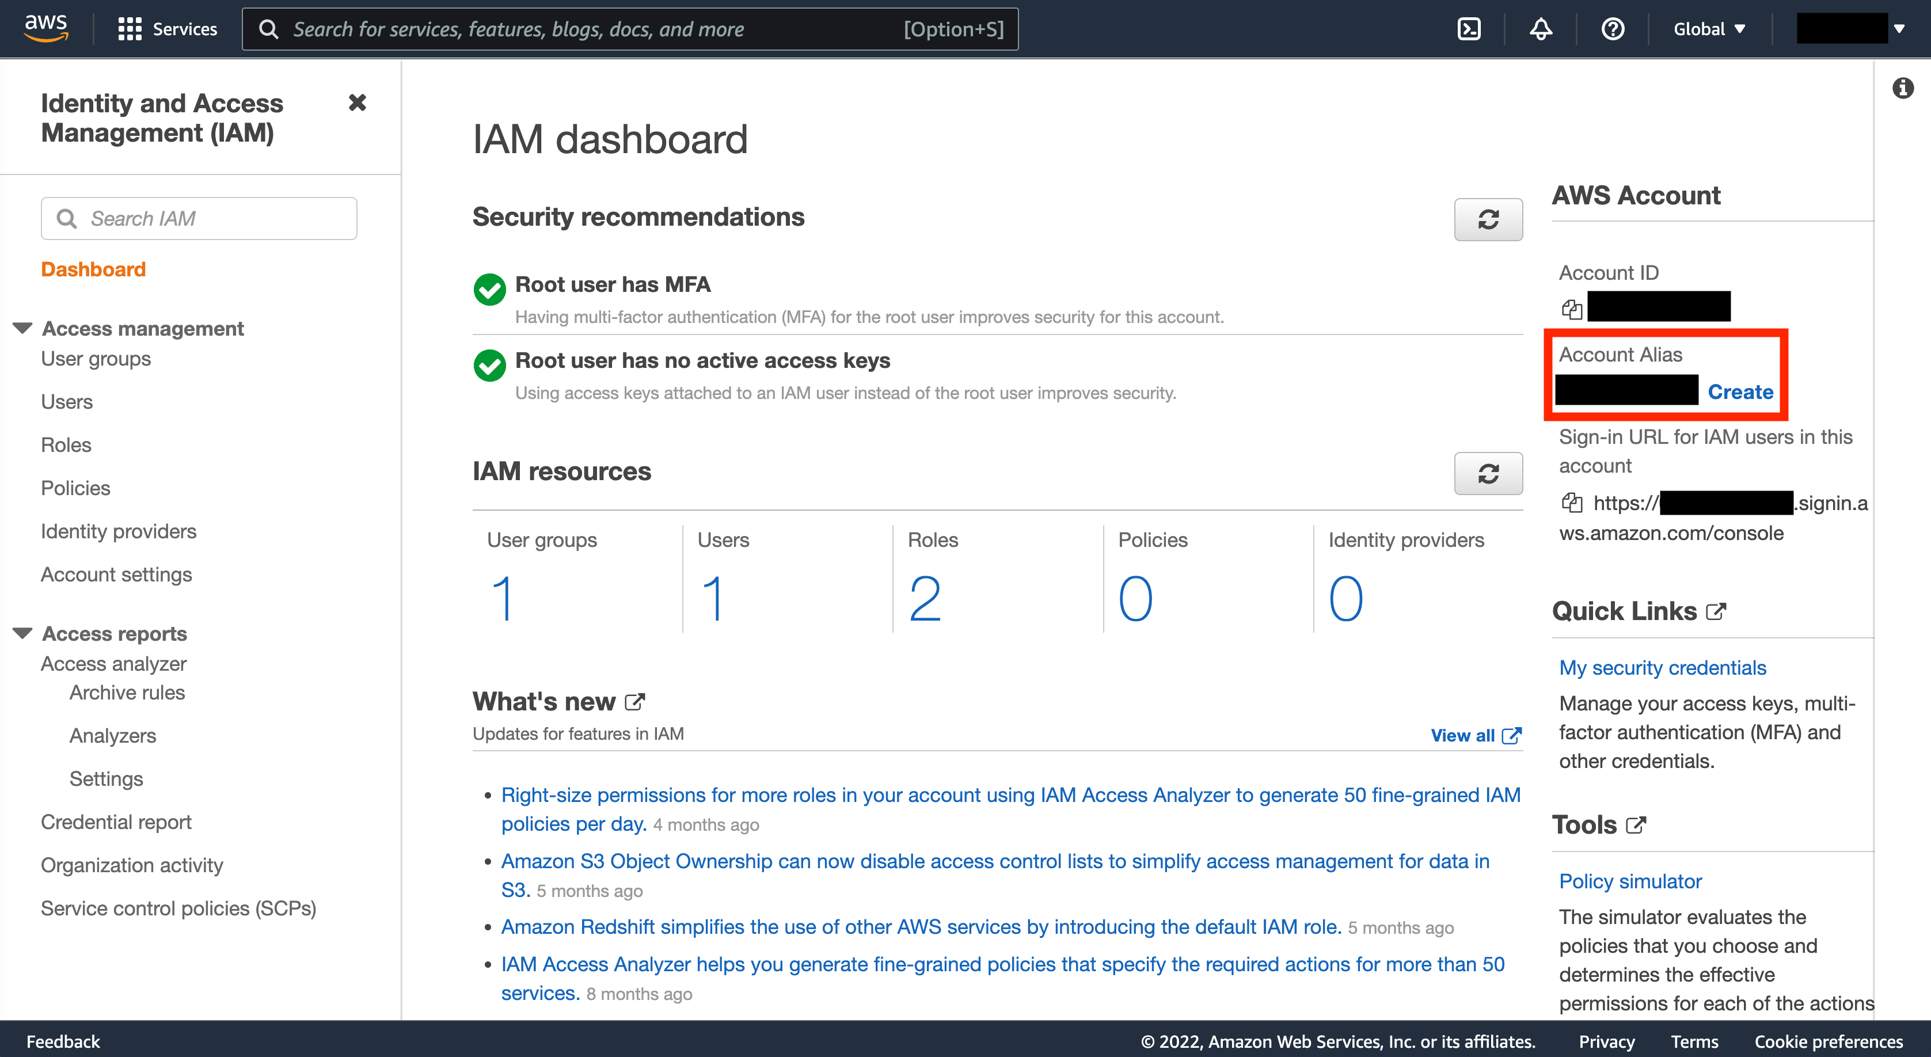Screen dimensions: 1931x1057
Task: Click the Services label in top bar
Action: click(185, 29)
